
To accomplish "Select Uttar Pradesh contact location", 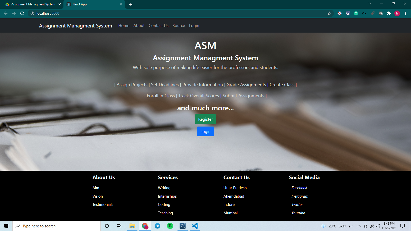I will pos(235,188).
